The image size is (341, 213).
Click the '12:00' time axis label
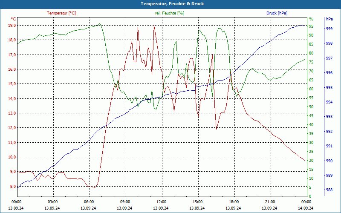[x=161, y=201]
